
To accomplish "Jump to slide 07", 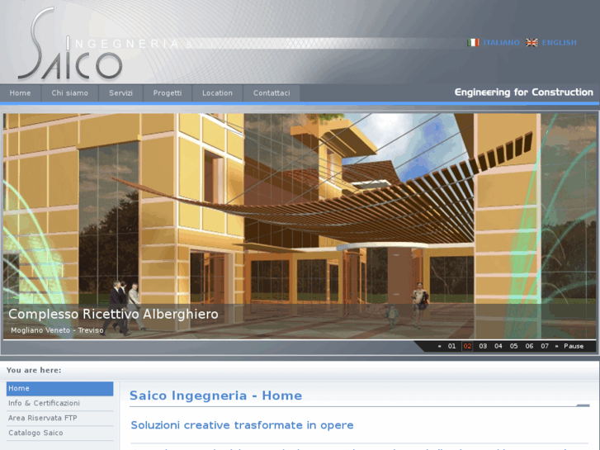I will tap(545, 346).
